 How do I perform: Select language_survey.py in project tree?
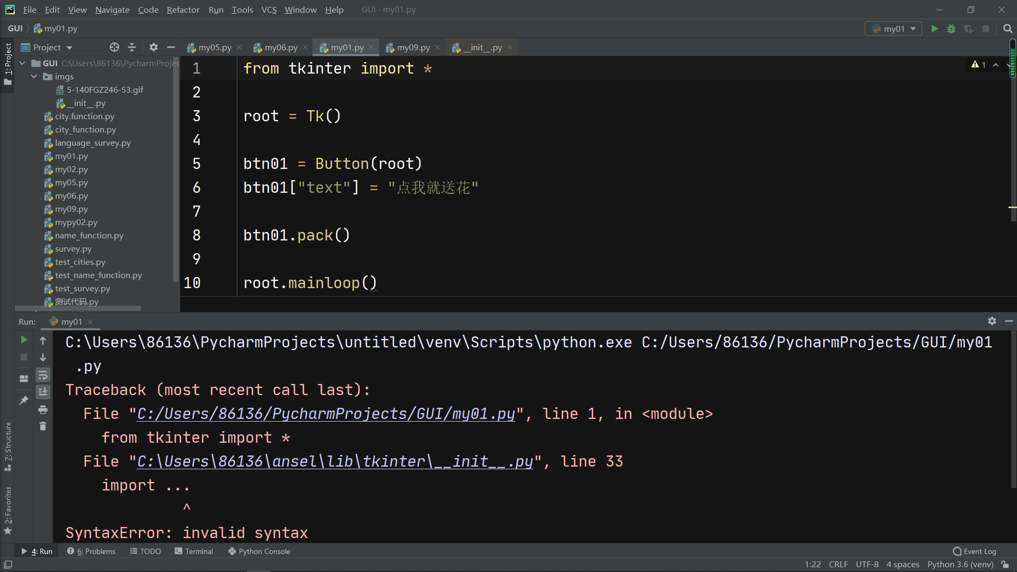[x=93, y=142]
